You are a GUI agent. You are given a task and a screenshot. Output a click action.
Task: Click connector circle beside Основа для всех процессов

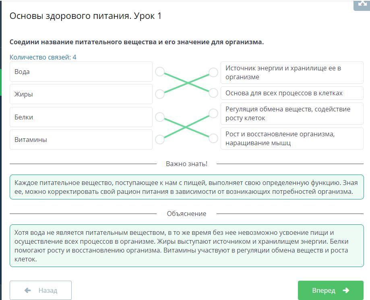213,93
